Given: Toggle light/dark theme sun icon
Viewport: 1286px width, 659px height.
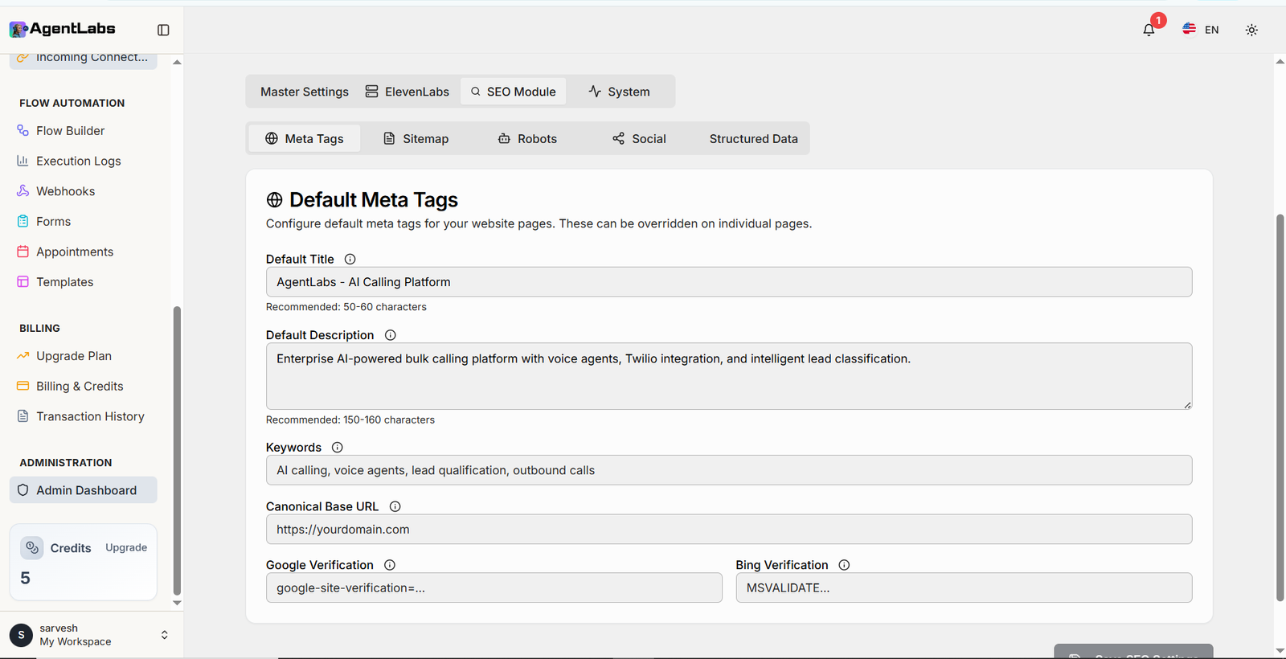Looking at the screenshot, I should pyautogui.click(x=1251, y=30).
